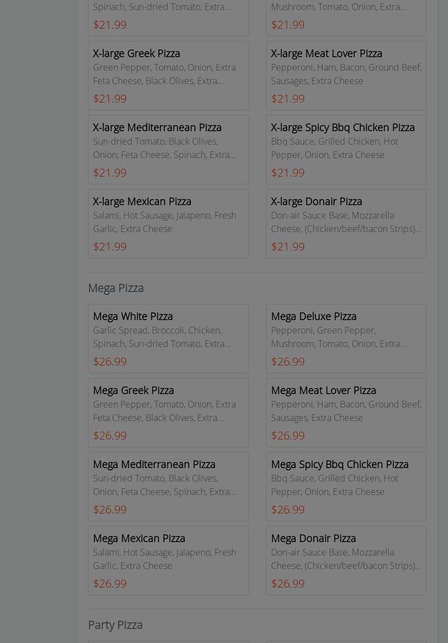The image size is (448, 643).
Task: Select the X-large Mexican Pizza card
Action: pos(168,224)
